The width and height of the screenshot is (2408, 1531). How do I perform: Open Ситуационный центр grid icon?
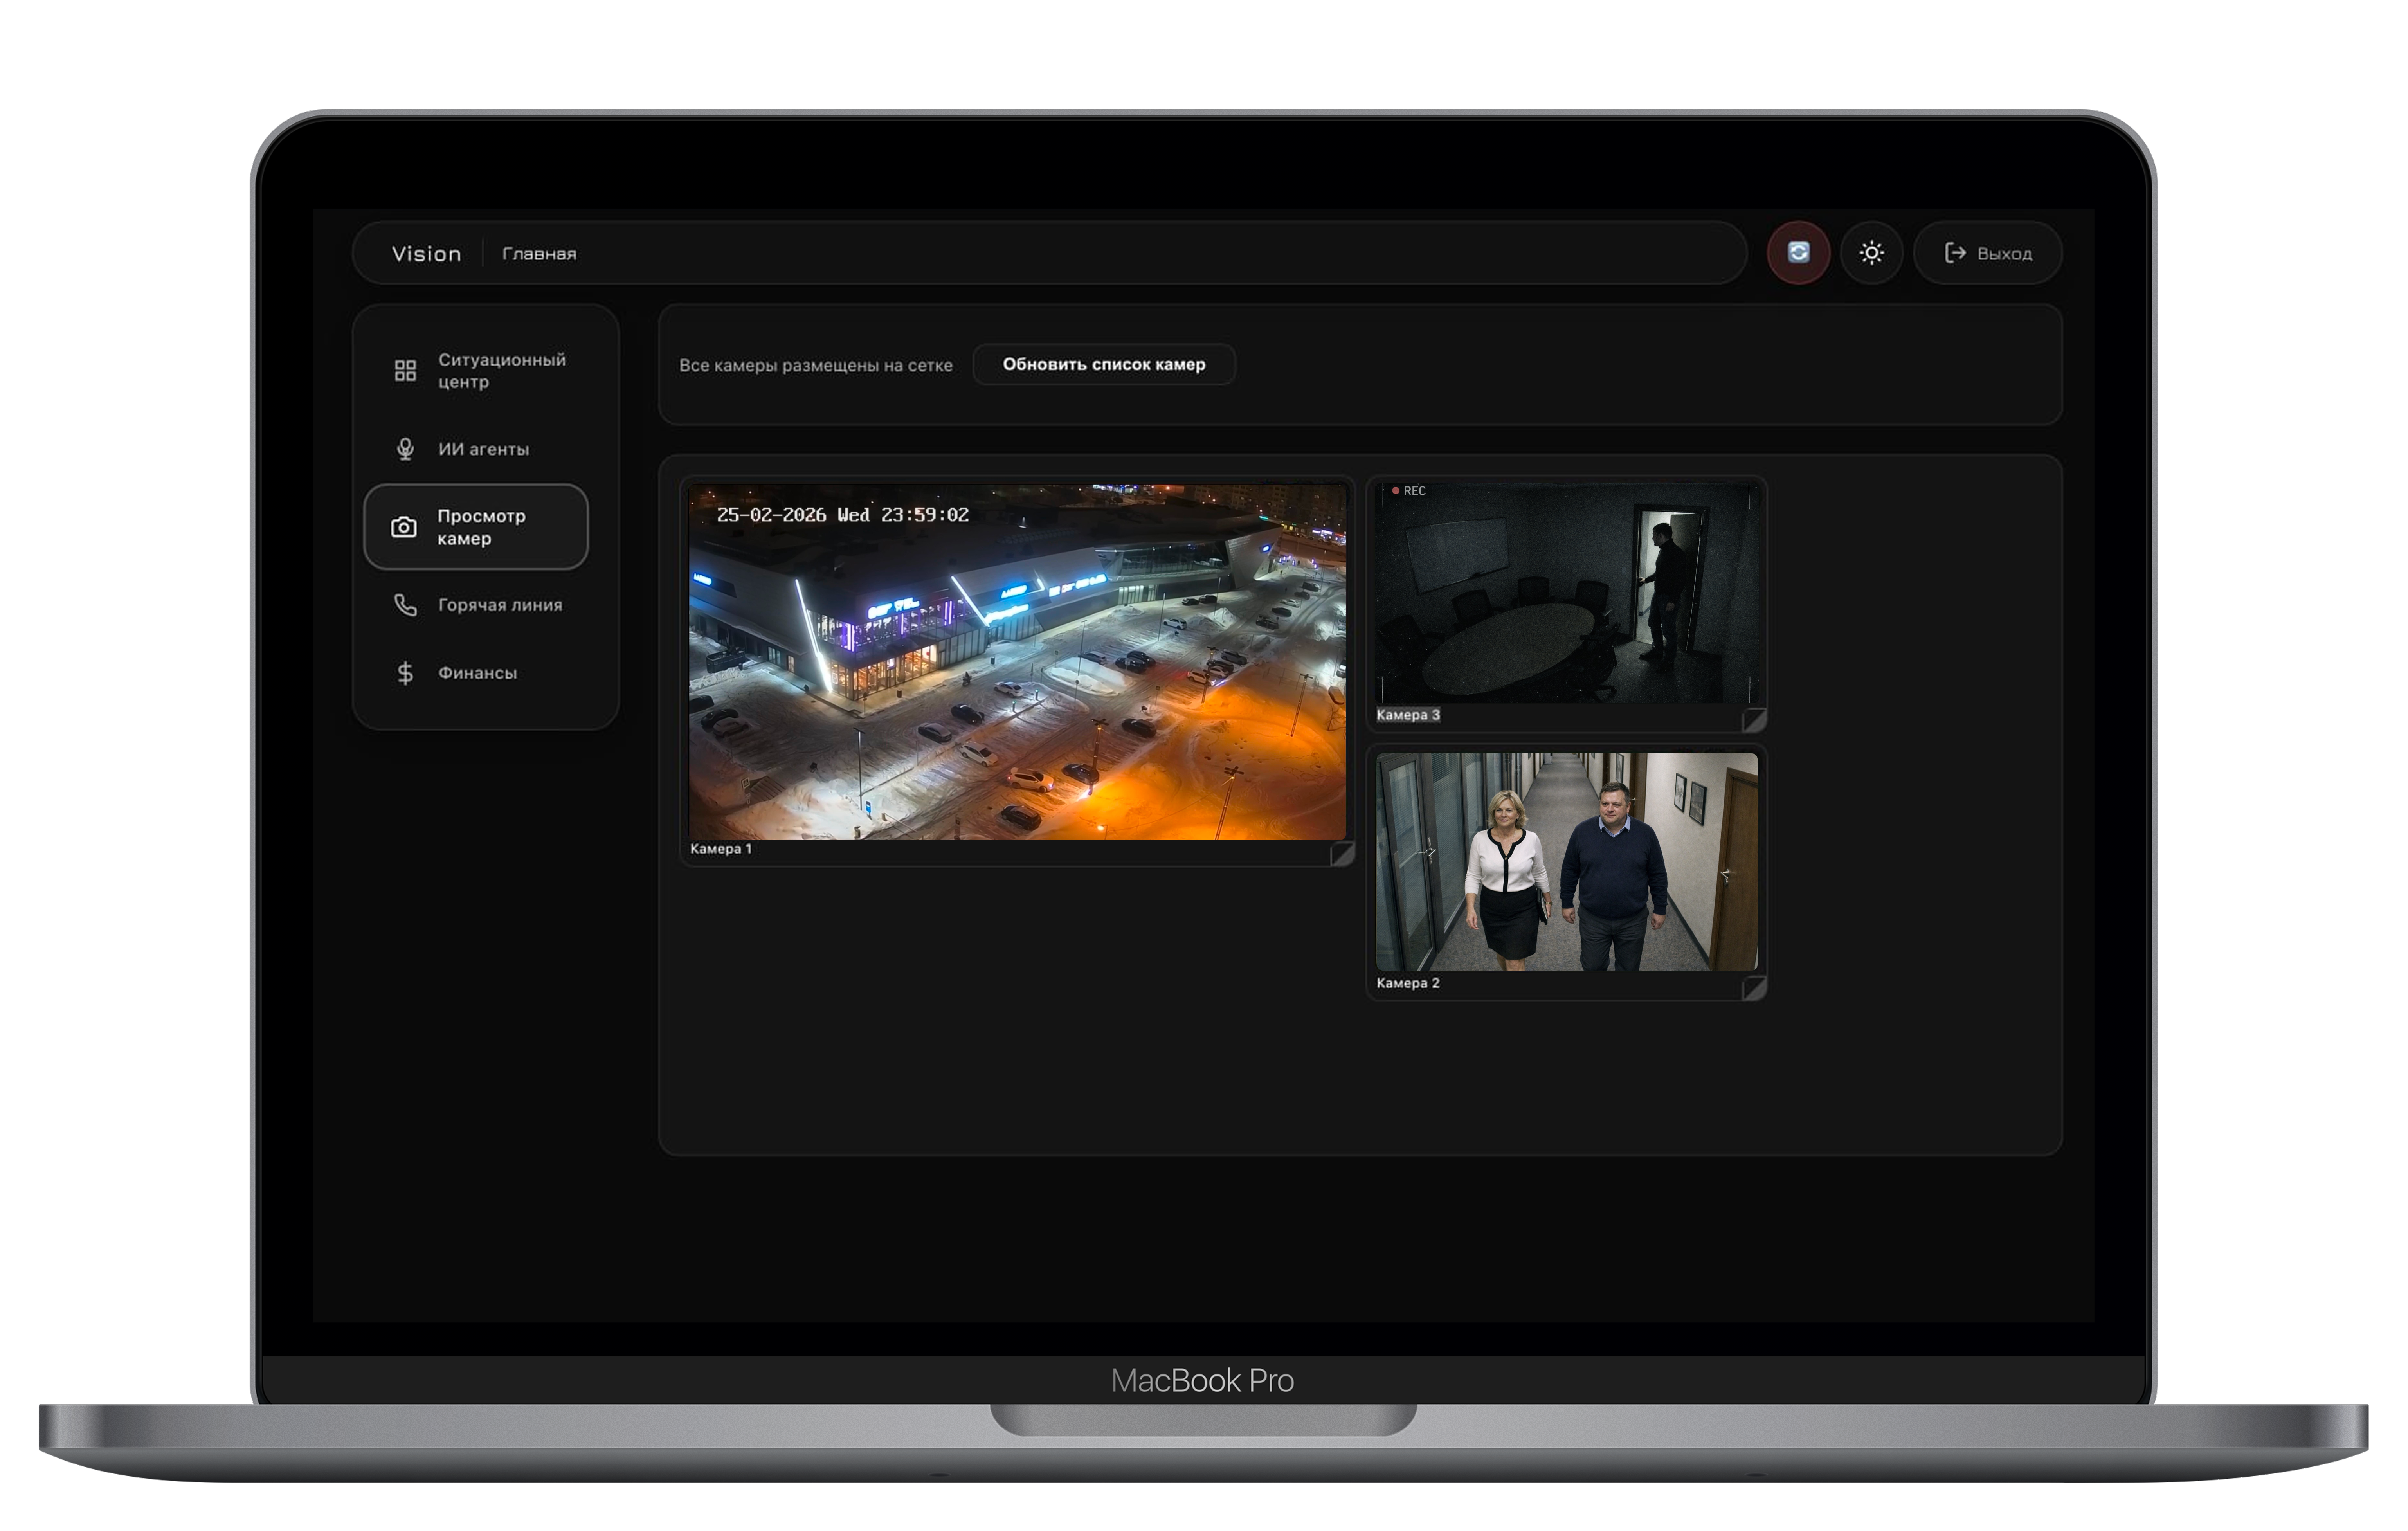click(405, 371)
